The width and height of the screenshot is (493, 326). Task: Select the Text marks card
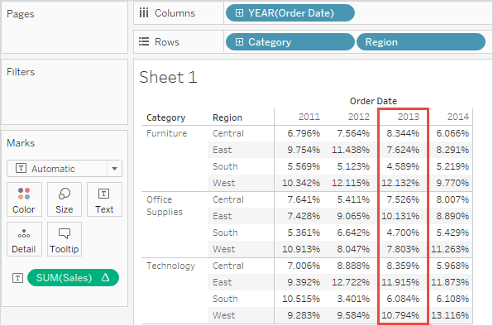click(x=104, y=199)
